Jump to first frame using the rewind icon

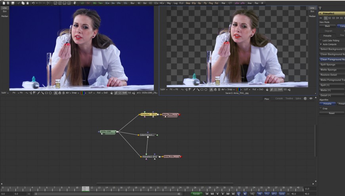[x=207, y=194]
